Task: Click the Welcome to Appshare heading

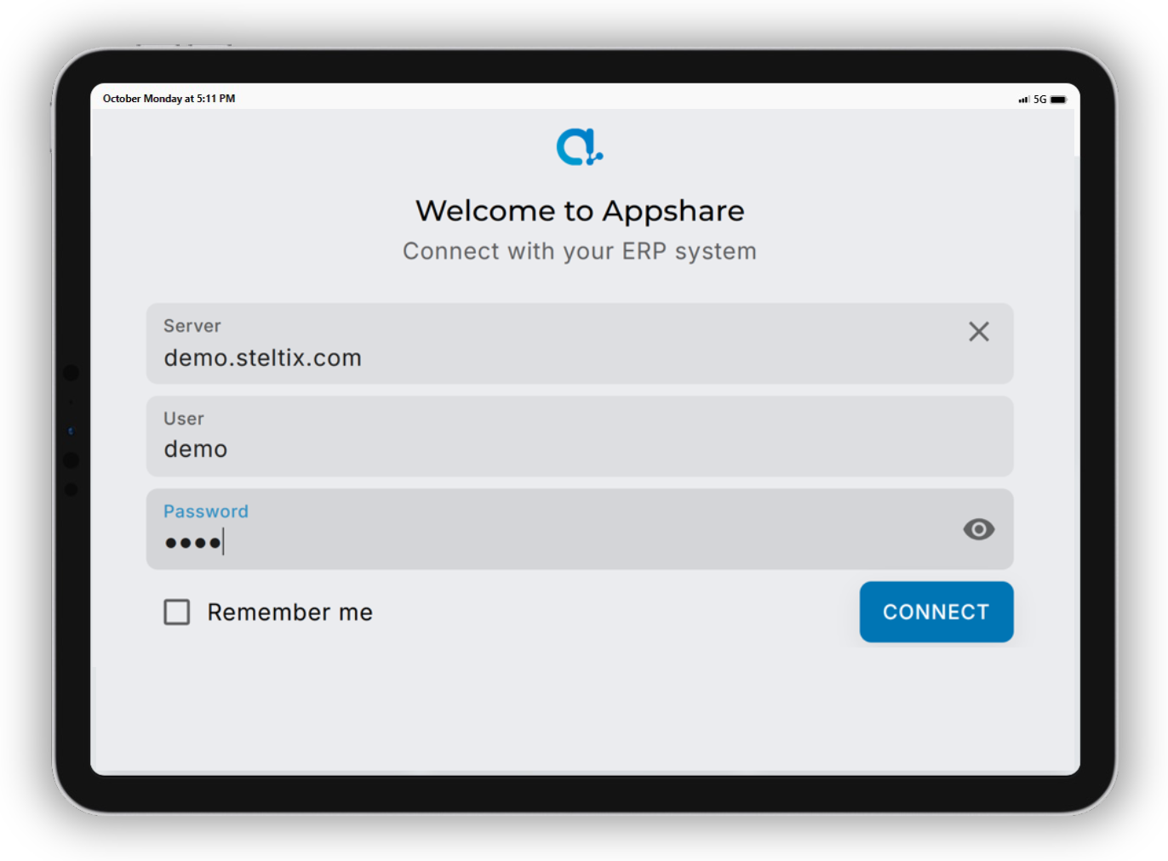Action: [580, 210]
